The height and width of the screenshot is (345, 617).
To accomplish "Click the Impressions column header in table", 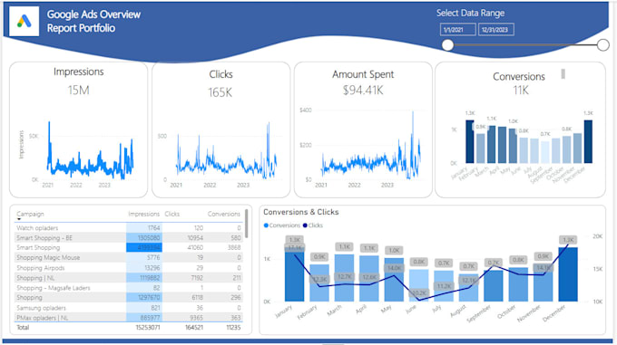I will coord(143,214).
